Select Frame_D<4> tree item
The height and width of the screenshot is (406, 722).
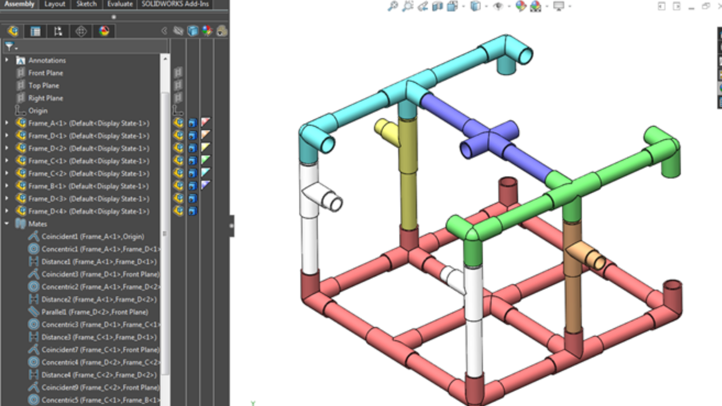[x=88, y=211]
